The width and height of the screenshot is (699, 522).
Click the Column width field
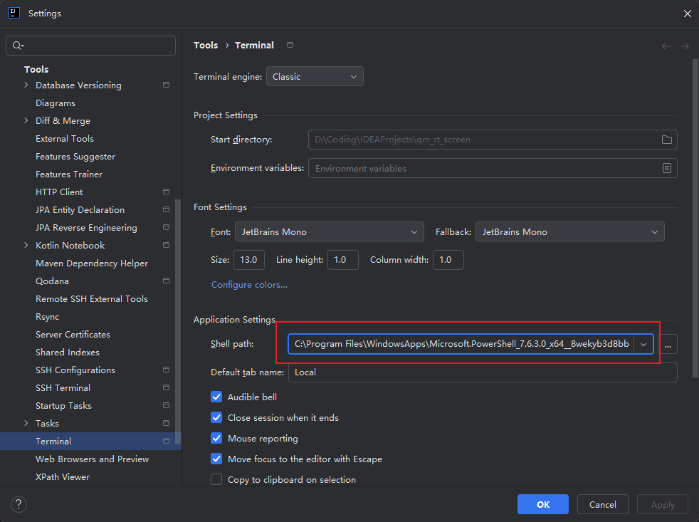448,260
